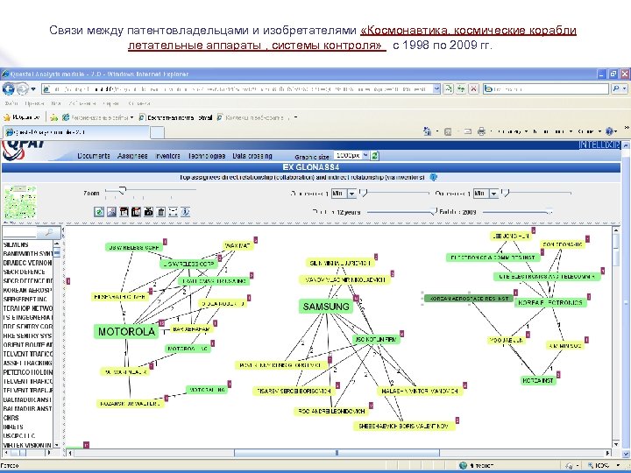Click the second graph toolbar icon with picture
Viewport: 631px width, 473px height.
[x=111, y=212]
